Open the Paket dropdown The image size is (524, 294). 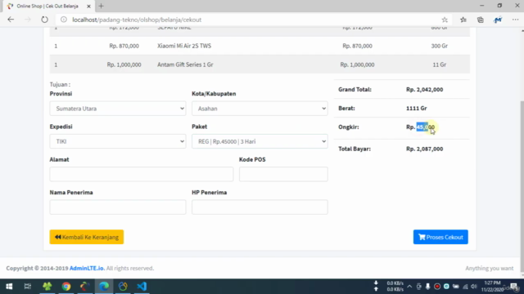[260, 141]
